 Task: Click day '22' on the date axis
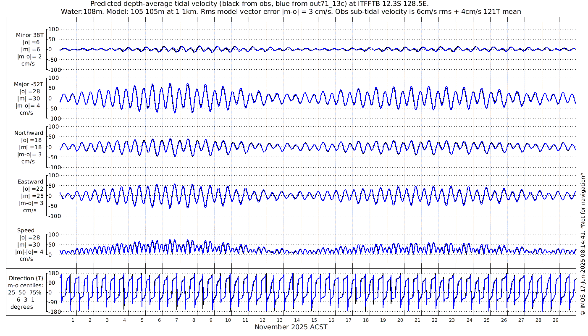tap(434, 320)
